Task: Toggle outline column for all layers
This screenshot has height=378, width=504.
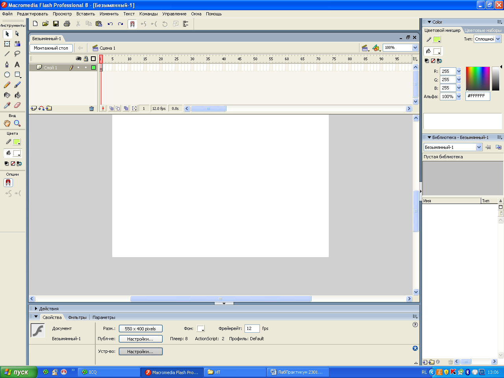Action: coord(93,59)
